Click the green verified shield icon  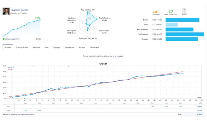click(3, 39)
